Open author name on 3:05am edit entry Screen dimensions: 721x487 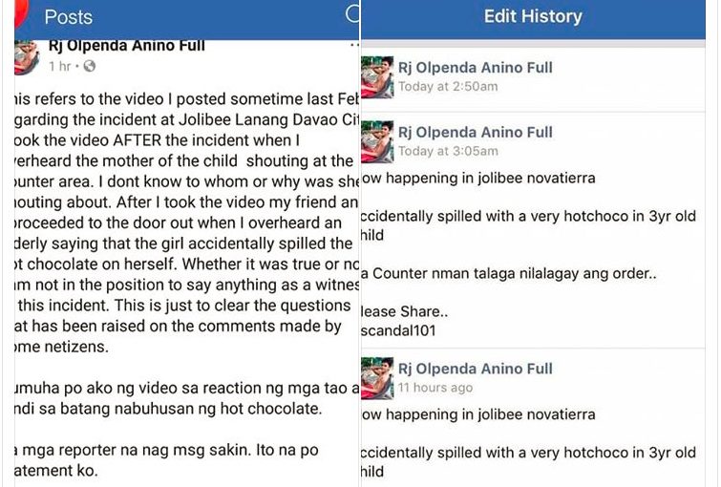[x=475, y=133]
